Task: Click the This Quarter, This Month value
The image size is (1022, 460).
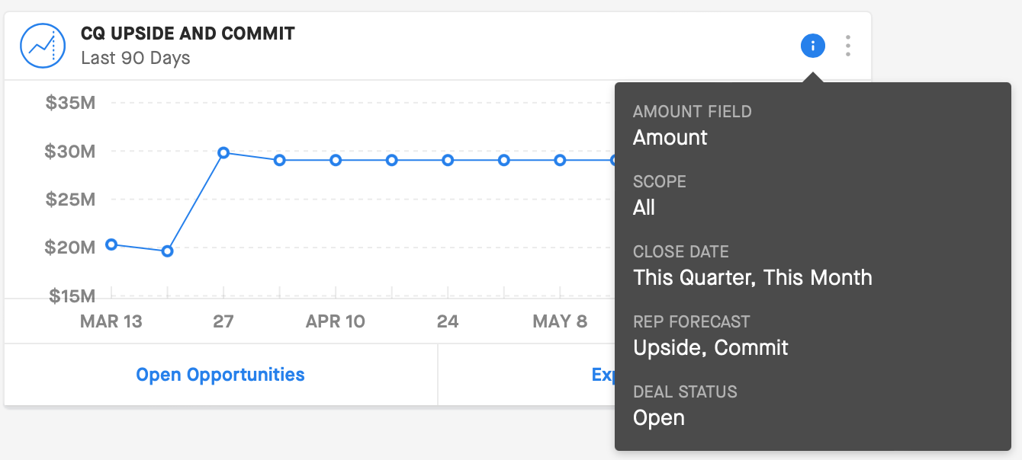Action: (753, 278)
